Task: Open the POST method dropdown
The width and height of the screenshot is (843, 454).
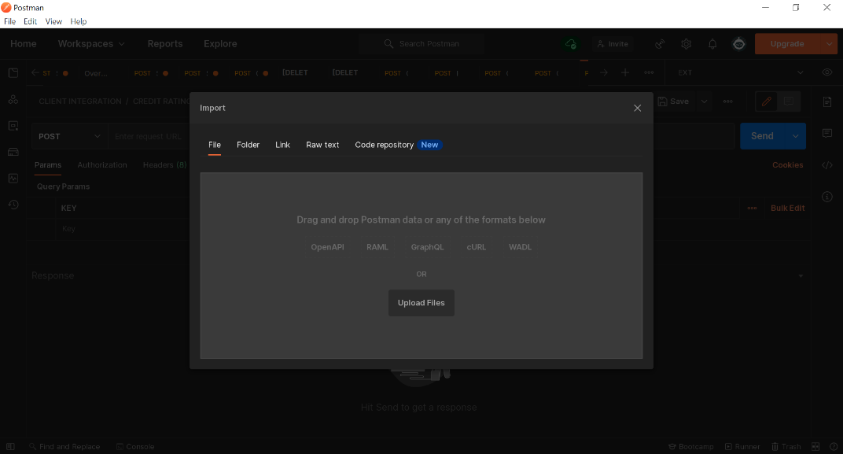Action: [69, 137]
